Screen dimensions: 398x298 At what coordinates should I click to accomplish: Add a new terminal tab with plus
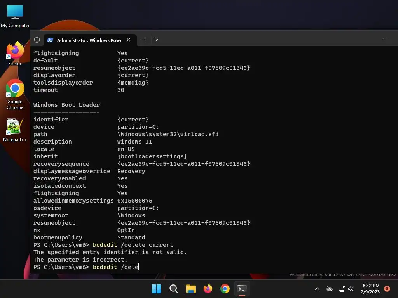coord(145,40)
